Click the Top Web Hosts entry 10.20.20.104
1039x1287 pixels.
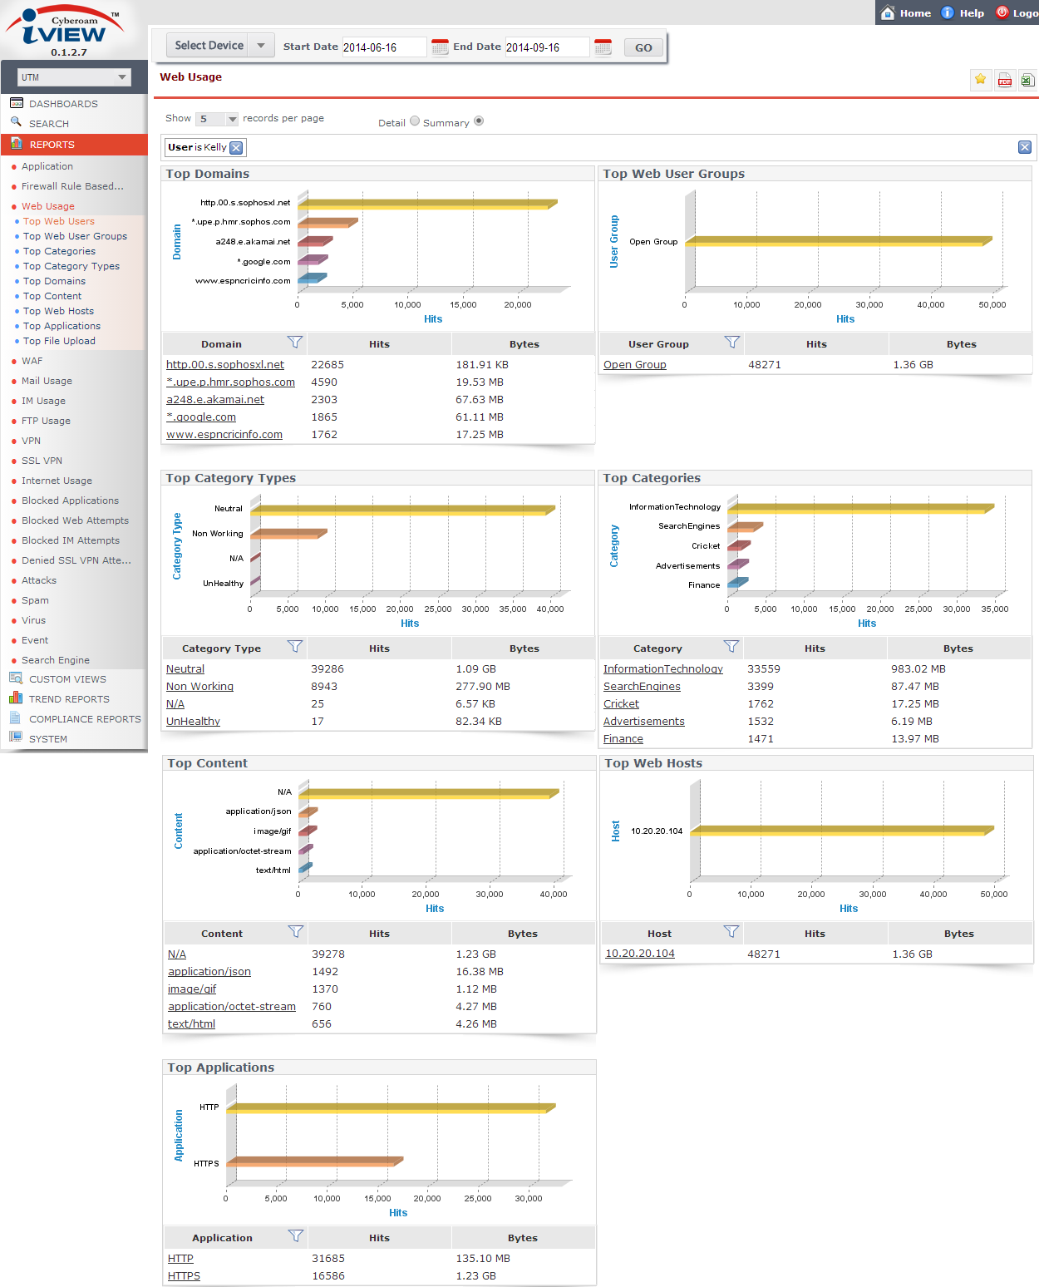coord(638,954)
